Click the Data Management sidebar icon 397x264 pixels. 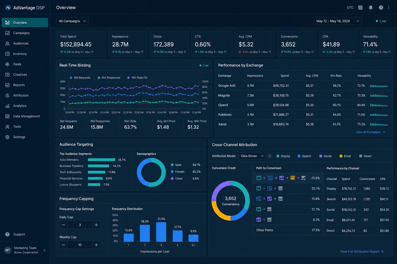(x=7, y=116)
